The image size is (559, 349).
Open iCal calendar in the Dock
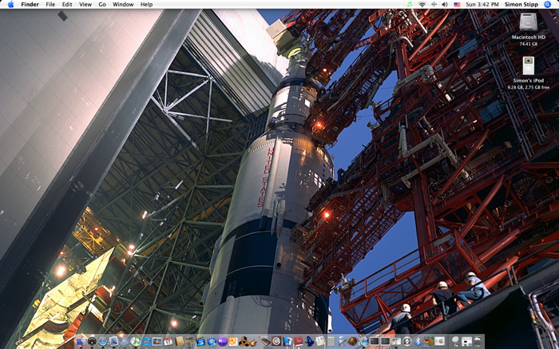tap(168, 342)
